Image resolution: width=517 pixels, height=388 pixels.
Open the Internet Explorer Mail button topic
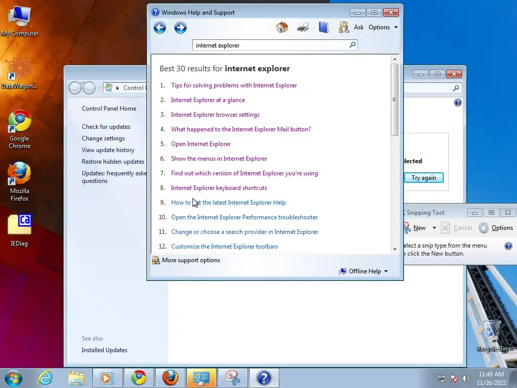pyautogui.click(x=241, y=129)
